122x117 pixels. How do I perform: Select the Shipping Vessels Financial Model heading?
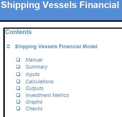pos(56,47)
